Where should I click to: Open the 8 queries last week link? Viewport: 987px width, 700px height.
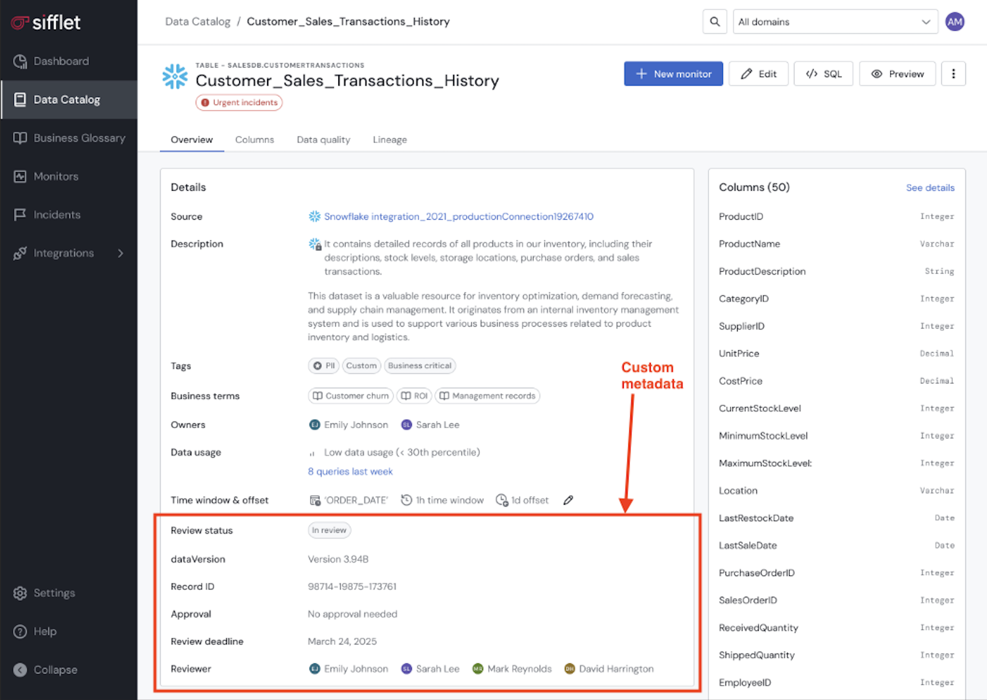[350, 472]
